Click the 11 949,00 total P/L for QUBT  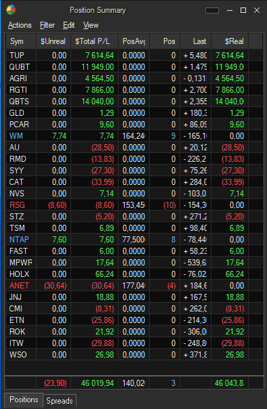pos(98,67)
